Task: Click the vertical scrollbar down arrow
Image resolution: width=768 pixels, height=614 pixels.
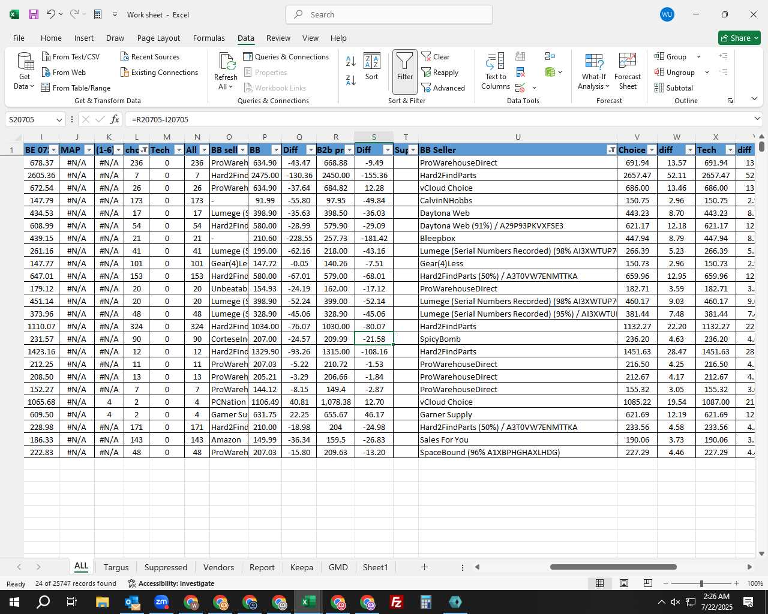Action: coord(762,553)
